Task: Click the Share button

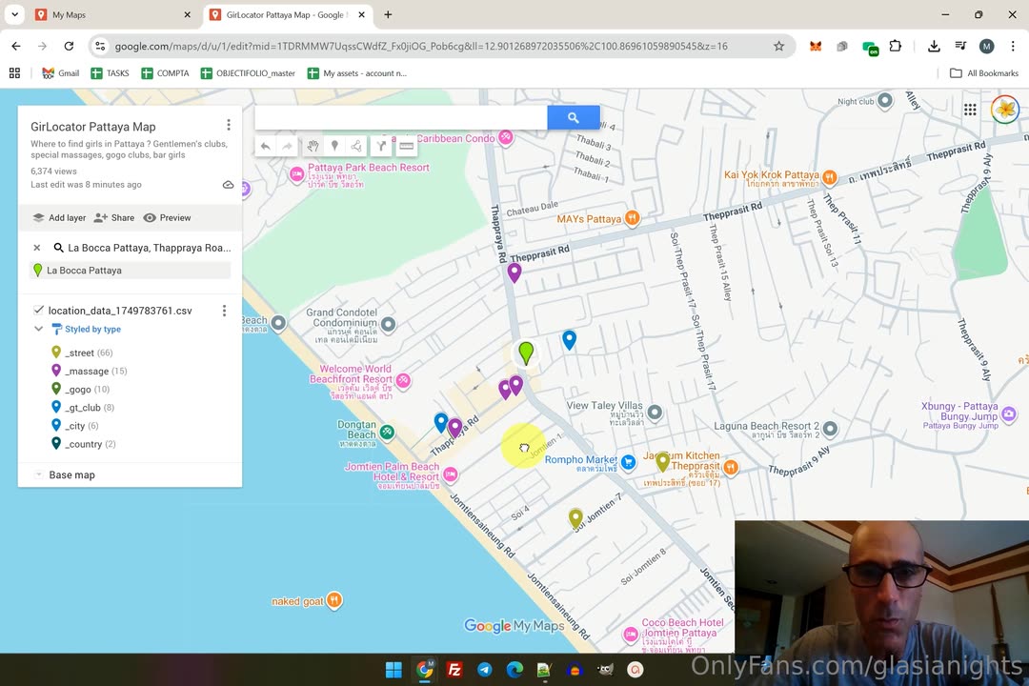Action: pos(114,218)
